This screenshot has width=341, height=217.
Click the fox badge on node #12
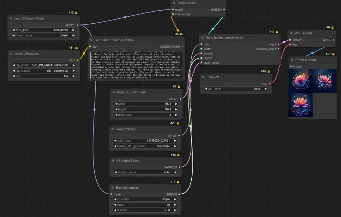(x=76, y=13)
